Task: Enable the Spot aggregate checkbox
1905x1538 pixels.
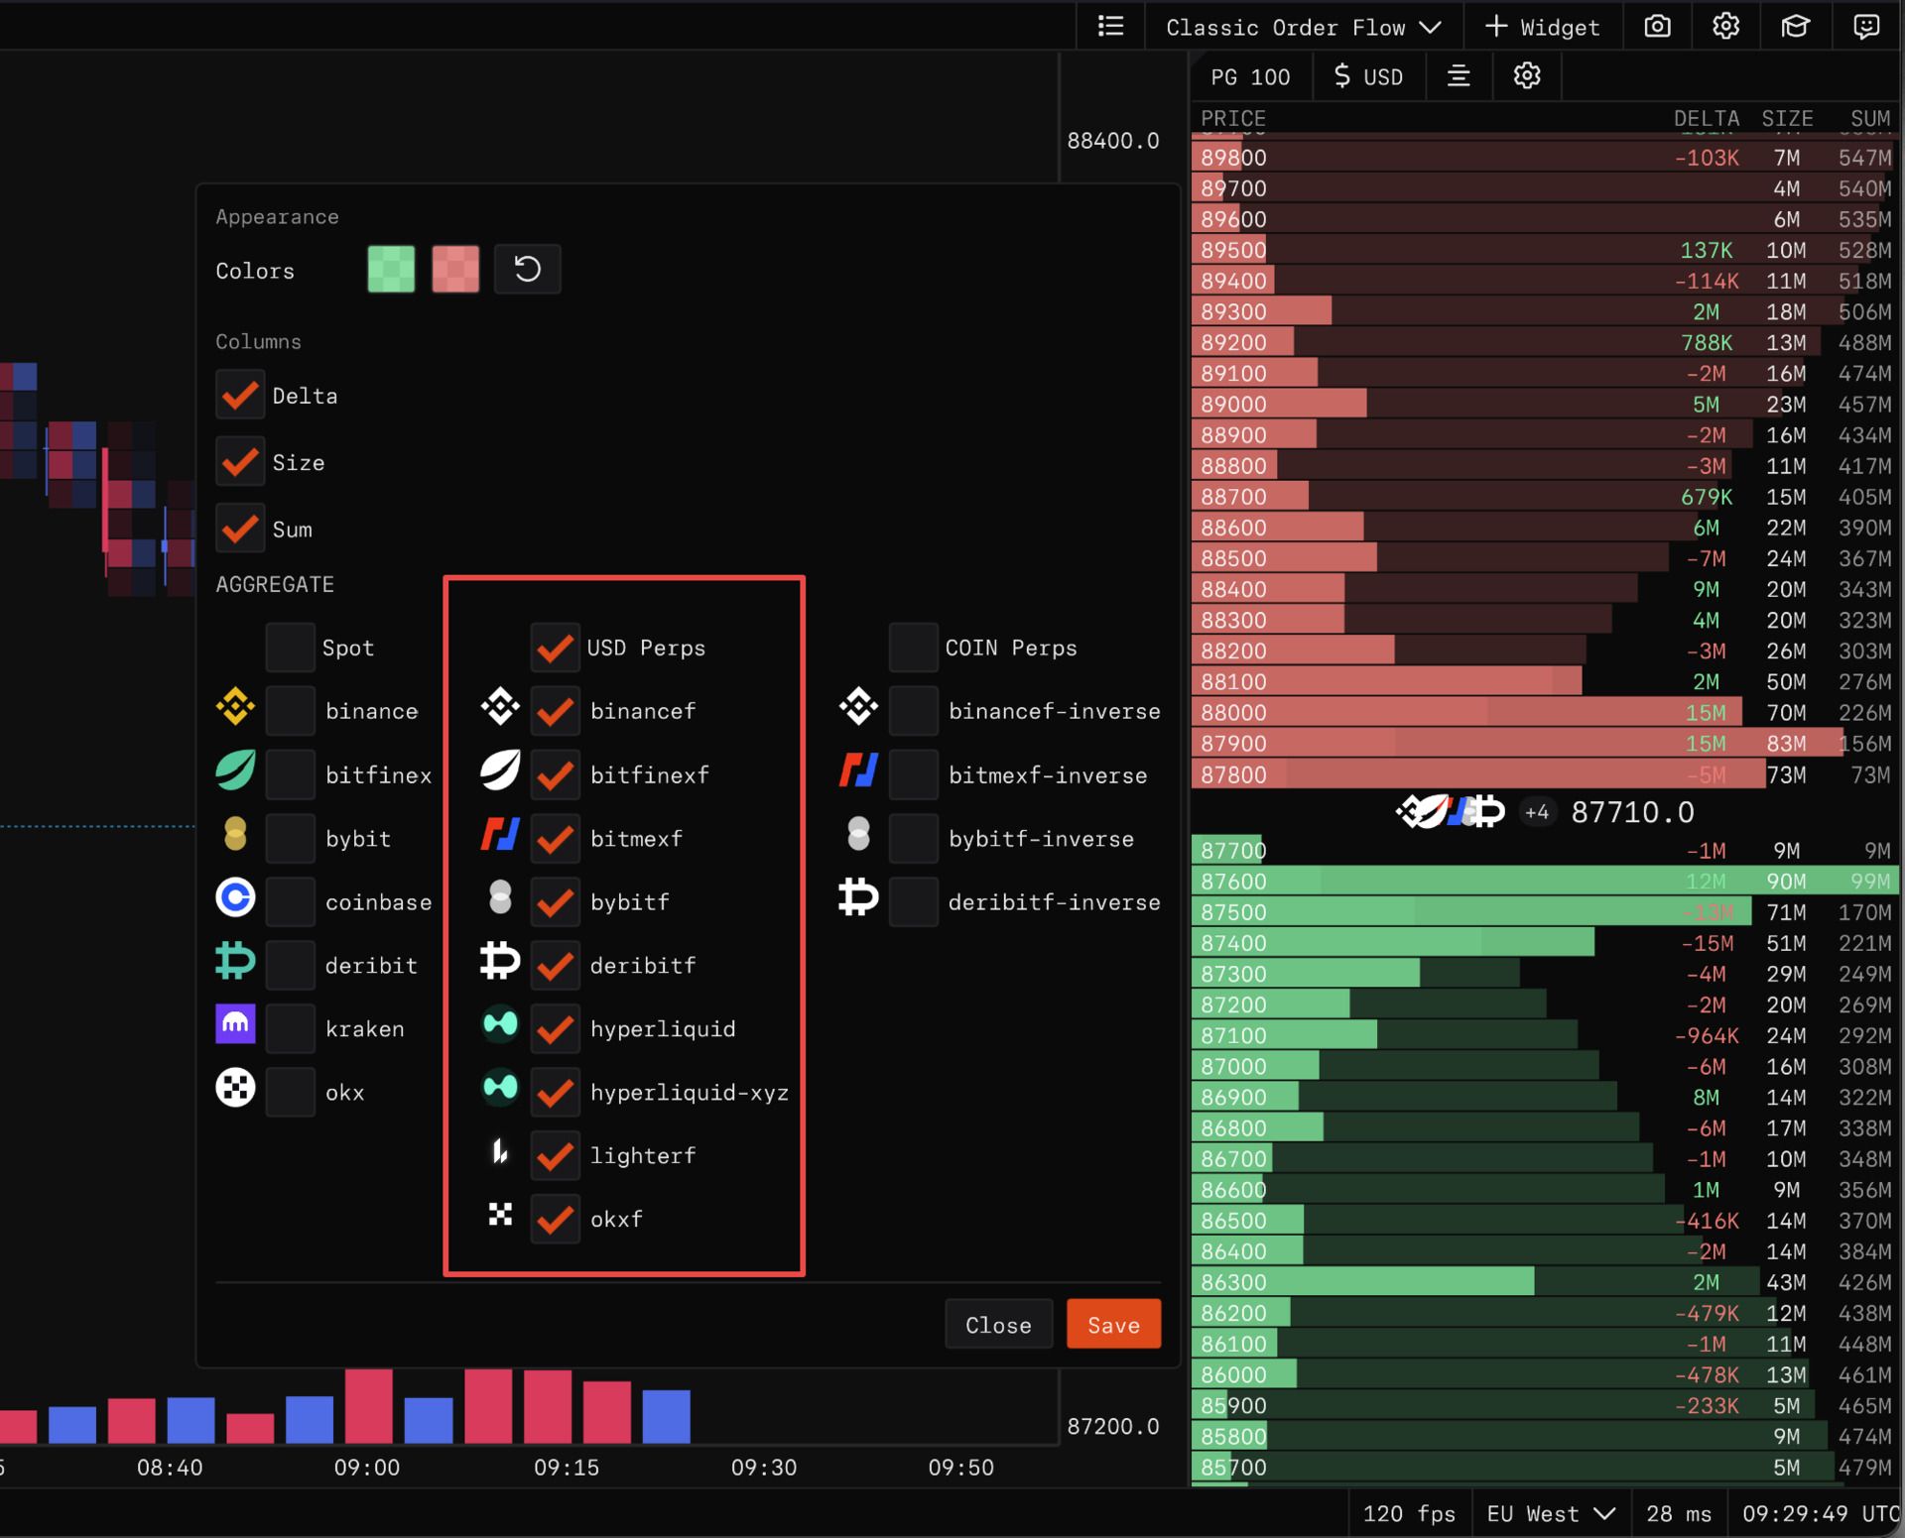Action: pyautogui.click(x=290, y=648)
